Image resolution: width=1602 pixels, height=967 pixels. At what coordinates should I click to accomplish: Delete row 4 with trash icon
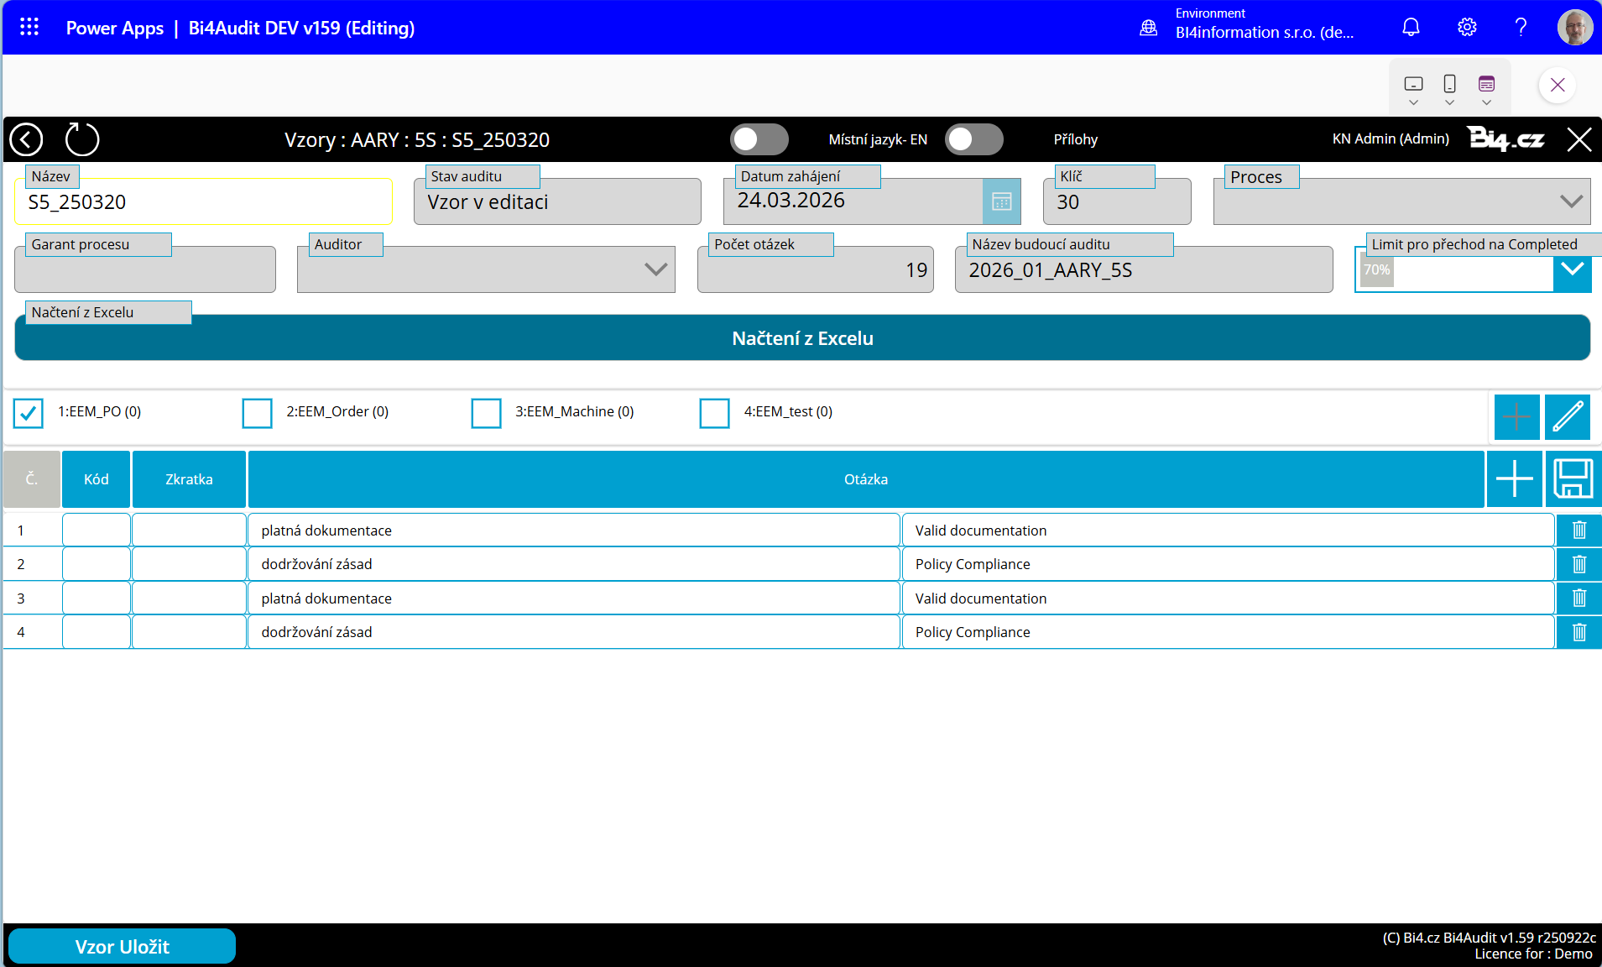[1579, 632]
